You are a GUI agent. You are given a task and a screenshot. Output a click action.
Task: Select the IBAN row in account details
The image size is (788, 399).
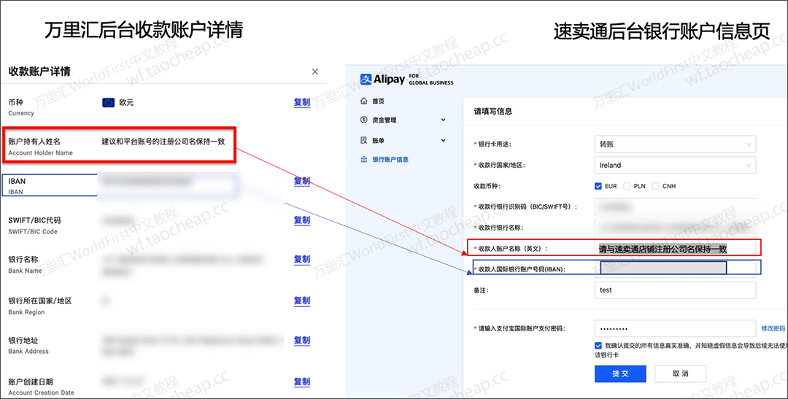119,185
